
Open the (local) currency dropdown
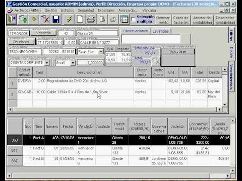73,63
